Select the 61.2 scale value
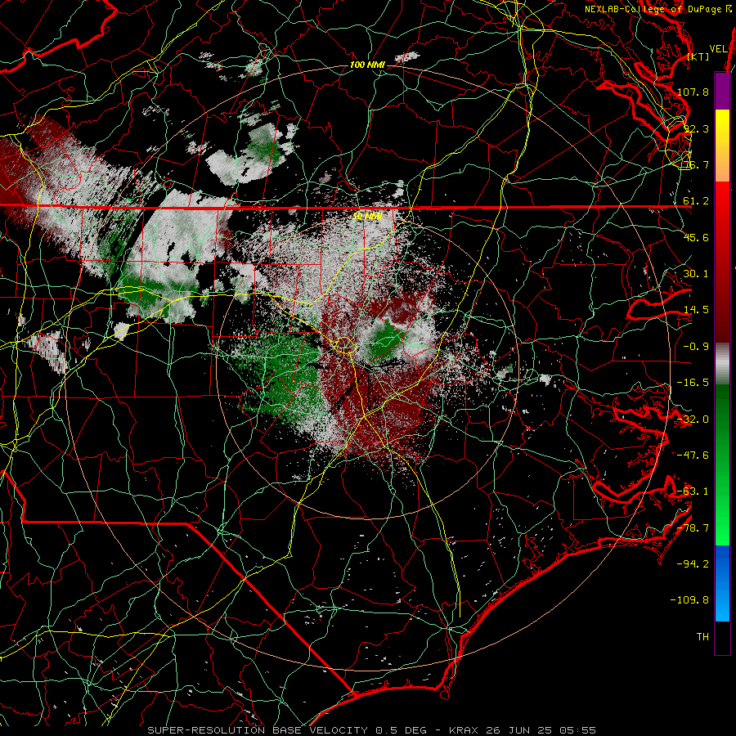 (x=696, y=201)
